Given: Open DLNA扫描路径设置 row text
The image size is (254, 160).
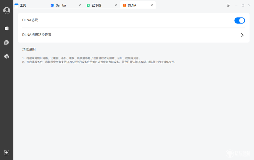Looking at the screenshot, I should coord(37,35).
